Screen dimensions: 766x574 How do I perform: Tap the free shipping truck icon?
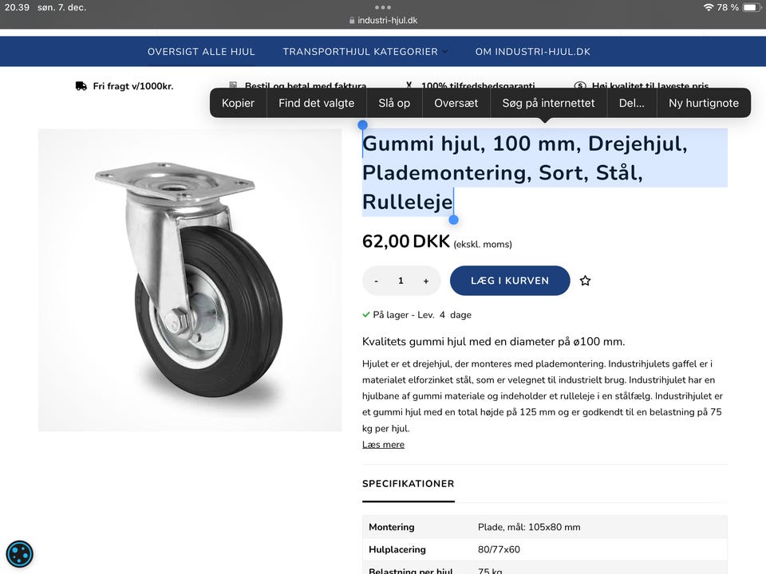click(81, 86)
